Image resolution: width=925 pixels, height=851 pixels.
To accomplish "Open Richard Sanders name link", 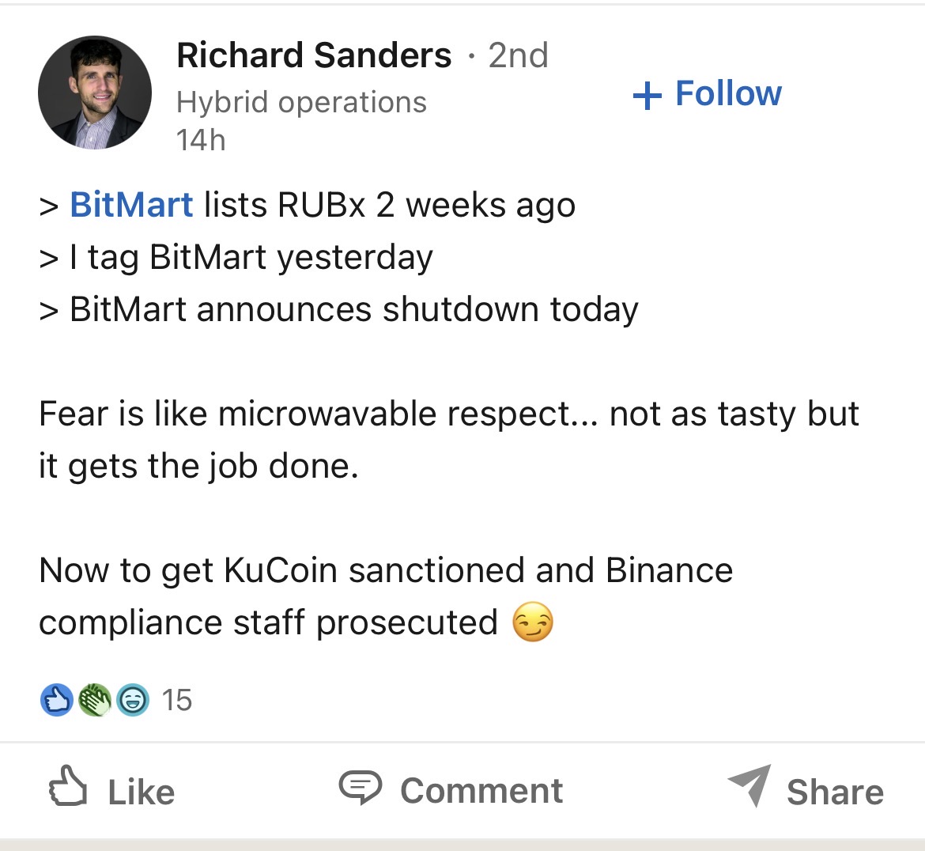I will click(x=314, y=55).
